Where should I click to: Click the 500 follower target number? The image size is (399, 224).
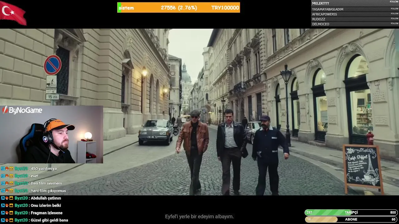393,212
